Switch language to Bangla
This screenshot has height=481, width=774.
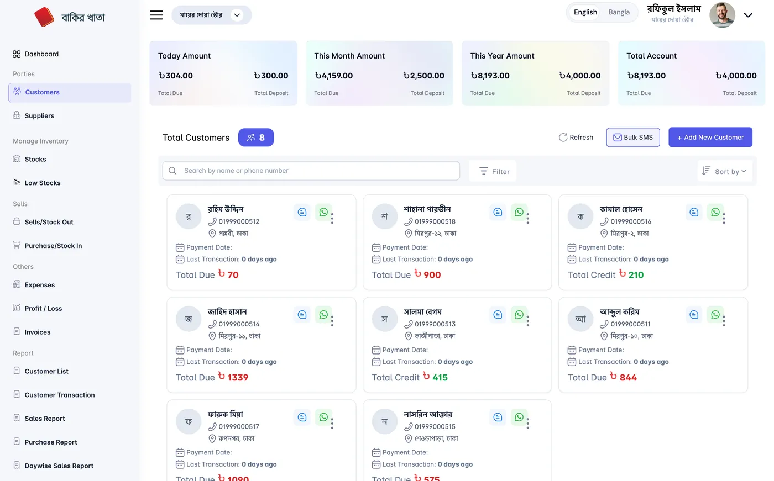point(619,12)
